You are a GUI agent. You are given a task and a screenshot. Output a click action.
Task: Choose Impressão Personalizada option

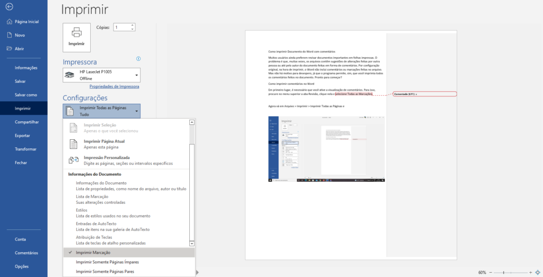click(x=126, y=160)
